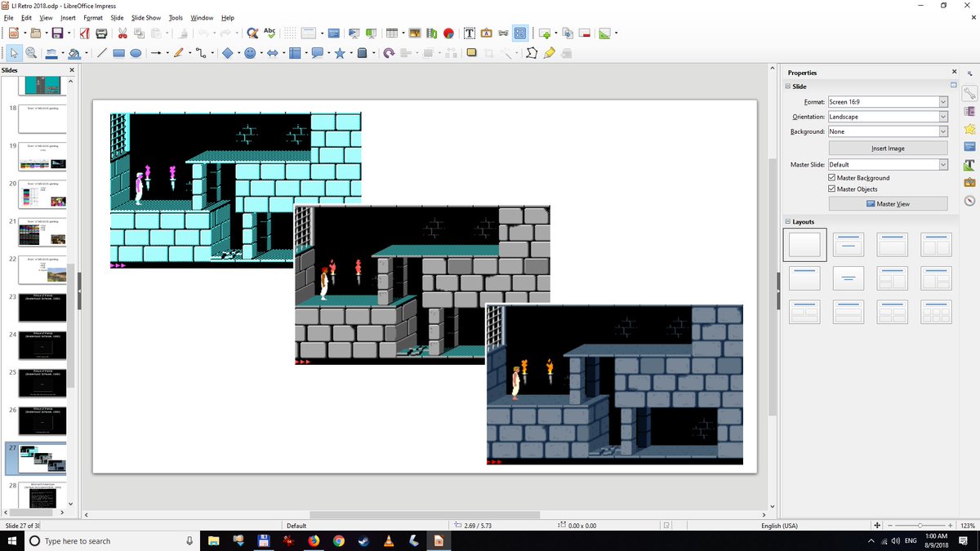980x551 pixels.
Task: Toggle the Shadow toolbar button
Action: (472, 53)
